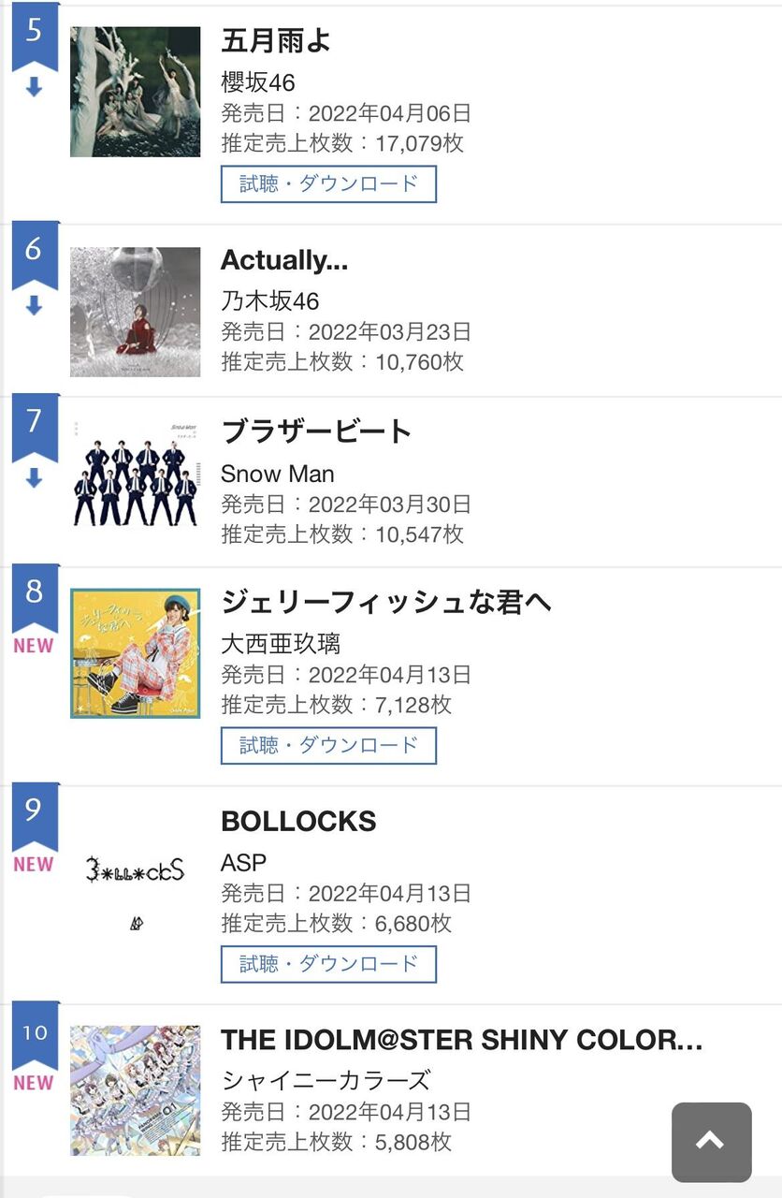Open the BOLLOCKS title link
Viewport: 782px width, 1198px height.
(x=298, y=821)
